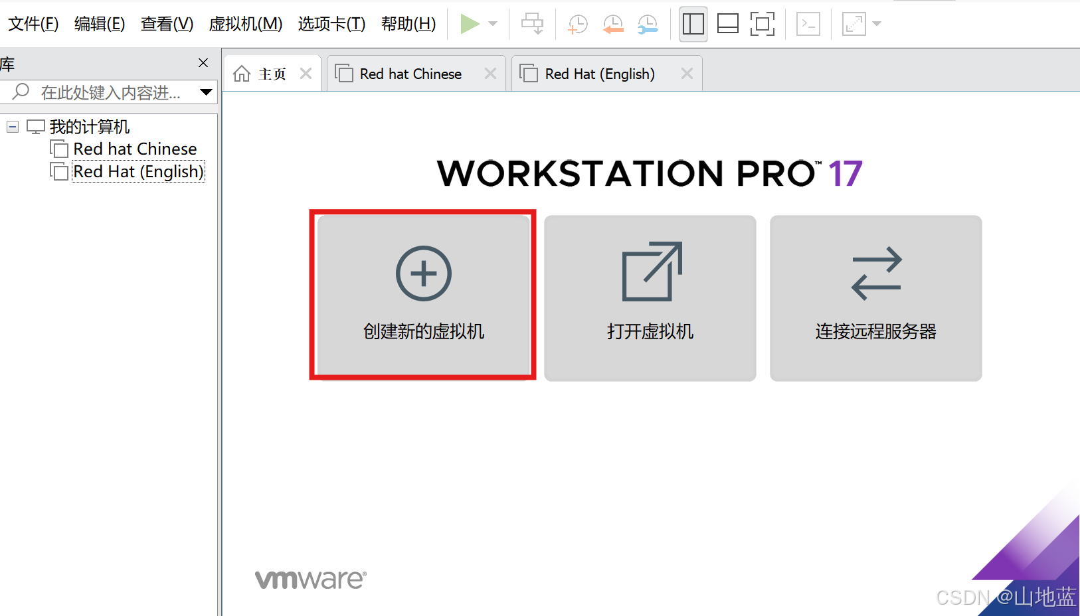Click the send Ctrl+Alt+Del toolbar icon
Viewport: 1080px width, 616px height.
(x=532, y=24)
